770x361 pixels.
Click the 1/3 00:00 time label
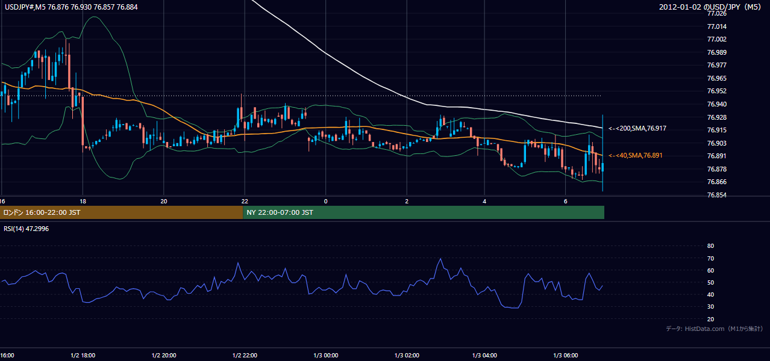pos(325,355)
